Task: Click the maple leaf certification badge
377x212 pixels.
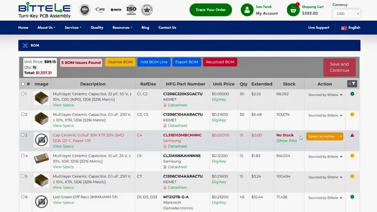Action: (147, 10)
